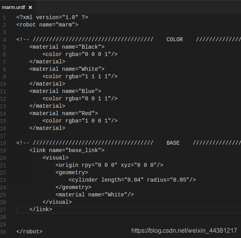Click the material name="Red" line
The height and width of the screenshot is (238, 241).
(x=64, y=113)
